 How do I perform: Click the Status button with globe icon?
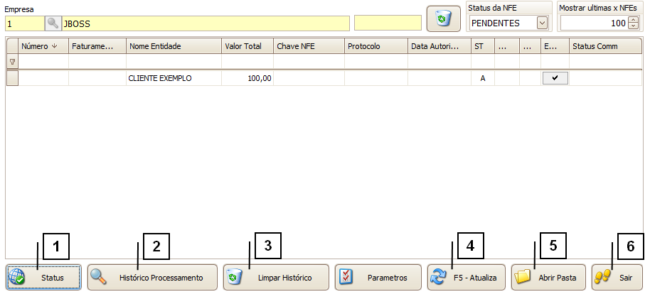[x=44, y=278]
